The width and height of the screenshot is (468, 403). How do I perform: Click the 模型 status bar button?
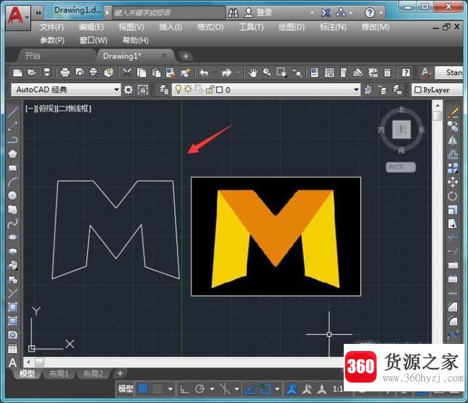(126, 389)
